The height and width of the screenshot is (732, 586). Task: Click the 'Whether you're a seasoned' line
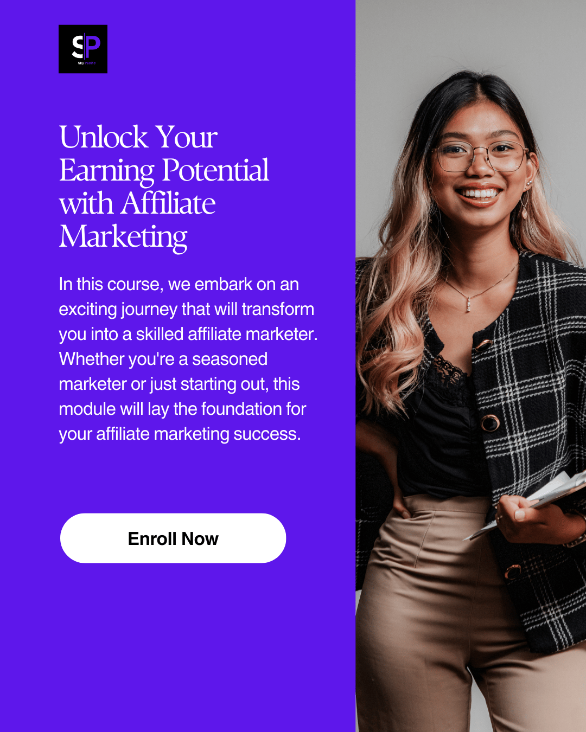pos(163,359)
